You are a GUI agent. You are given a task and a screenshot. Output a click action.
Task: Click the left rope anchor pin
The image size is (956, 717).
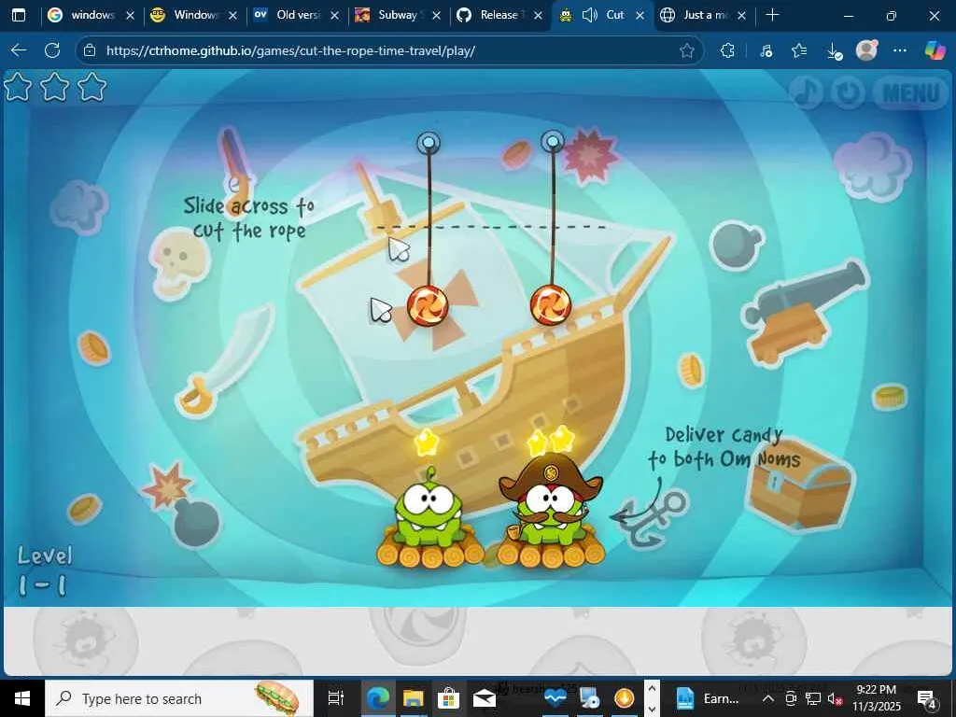click(x=429, y=143)
